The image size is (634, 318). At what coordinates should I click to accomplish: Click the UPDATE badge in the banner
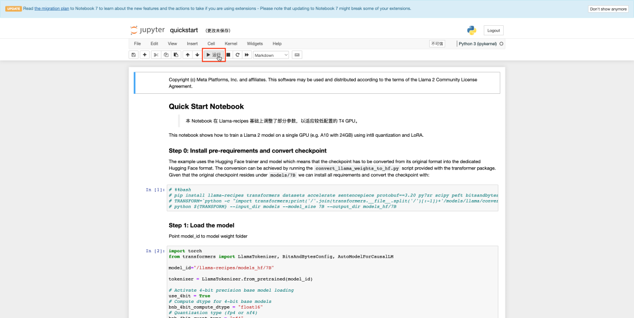14,8
